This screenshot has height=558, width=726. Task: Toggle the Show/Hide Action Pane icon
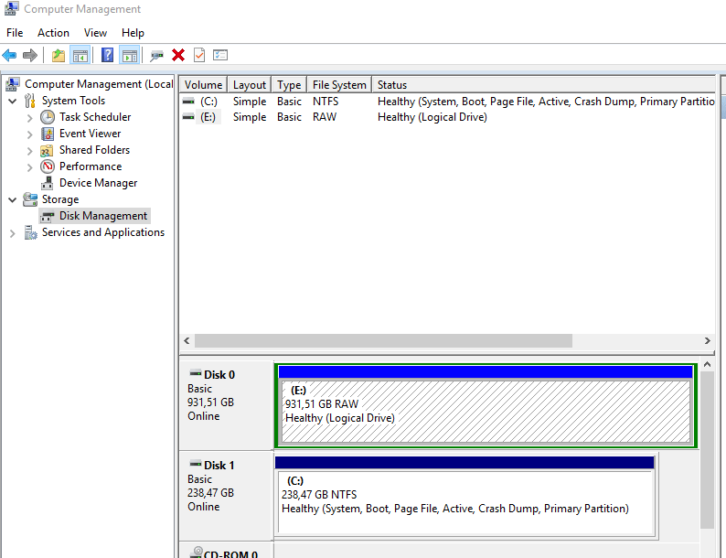pos(129,56)
